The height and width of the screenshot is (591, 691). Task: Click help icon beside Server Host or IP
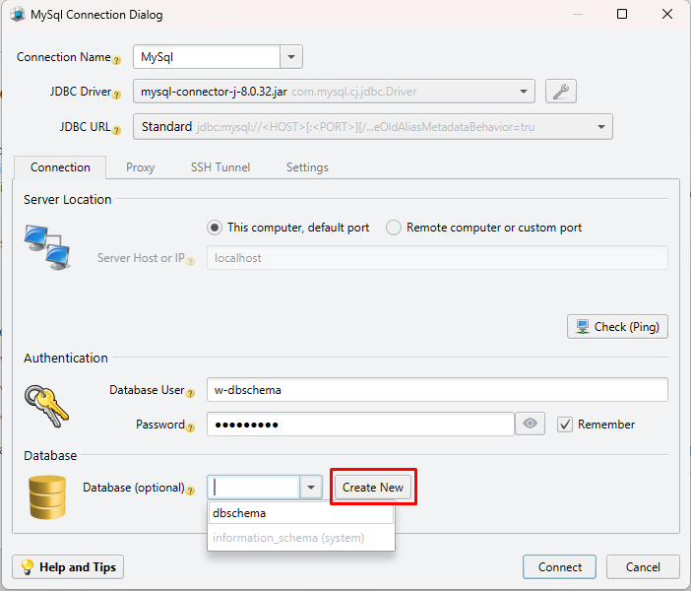[x=190, y=261]
